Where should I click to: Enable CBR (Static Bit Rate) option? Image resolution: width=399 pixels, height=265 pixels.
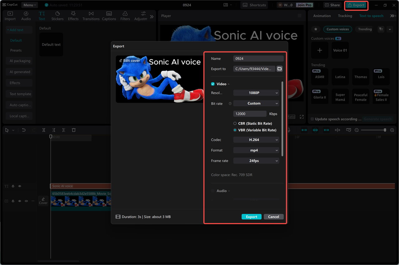[234, 123]
